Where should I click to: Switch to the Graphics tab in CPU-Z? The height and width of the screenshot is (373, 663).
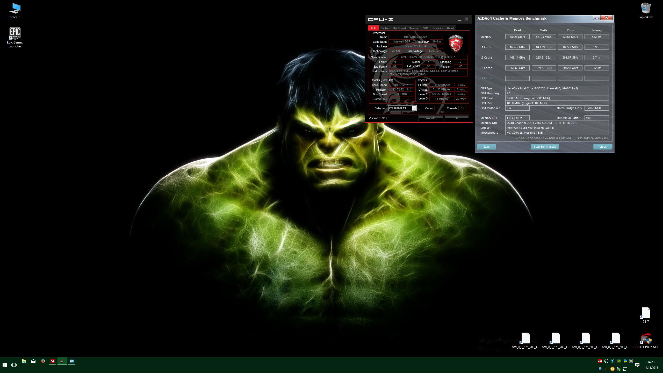click(x=438, y=28)
